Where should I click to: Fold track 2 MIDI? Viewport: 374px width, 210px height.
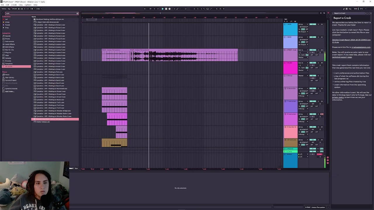point(285,37)
